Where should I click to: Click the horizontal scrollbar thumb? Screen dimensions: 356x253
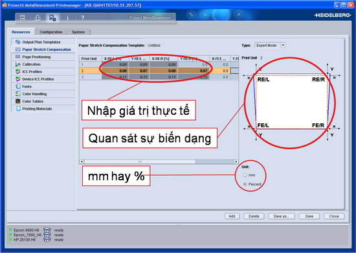click(x=140, y=162)
